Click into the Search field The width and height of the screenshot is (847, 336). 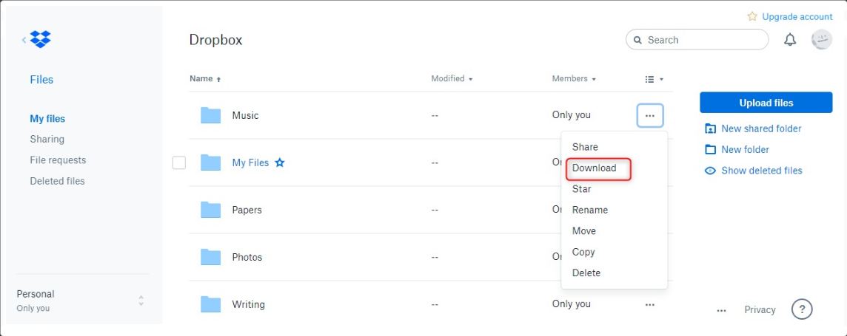tap(703, 40)
